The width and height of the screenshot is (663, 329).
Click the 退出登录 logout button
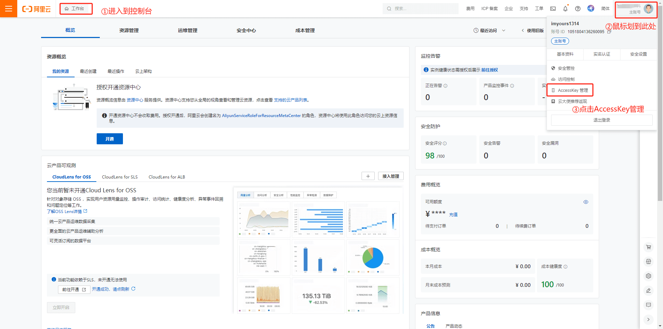[x=602, y=120]
